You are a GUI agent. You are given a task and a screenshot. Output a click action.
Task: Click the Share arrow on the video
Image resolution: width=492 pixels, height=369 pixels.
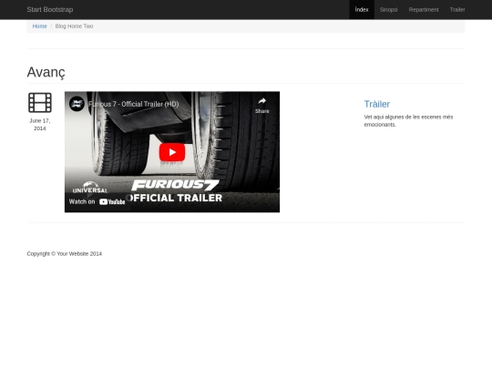click(x=262, y=106)
